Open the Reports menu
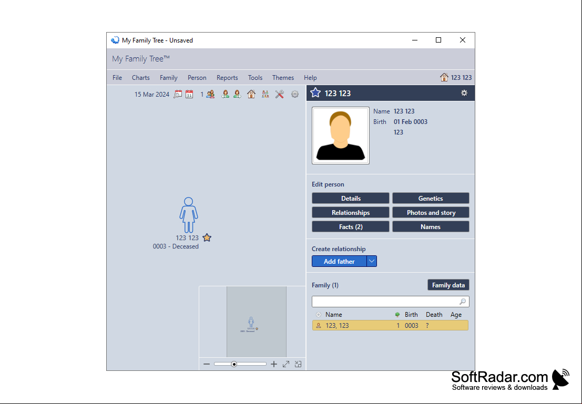Screen dimensions: 582x404 tap(227, 78)
